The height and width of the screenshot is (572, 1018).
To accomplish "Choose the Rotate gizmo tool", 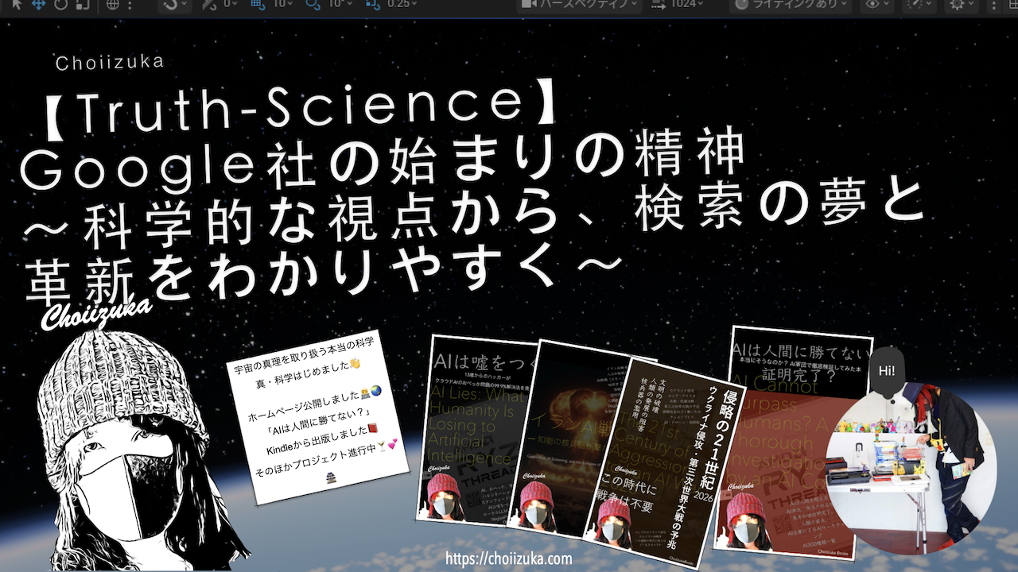I will click(x=62, y=4).
